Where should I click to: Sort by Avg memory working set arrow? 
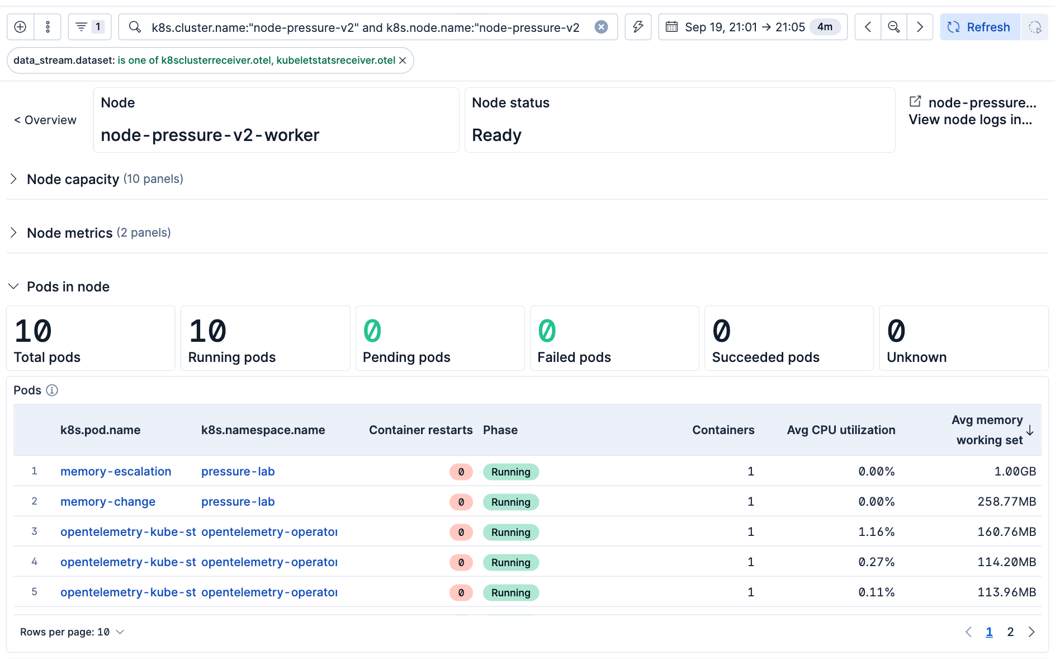[1030, 430]
